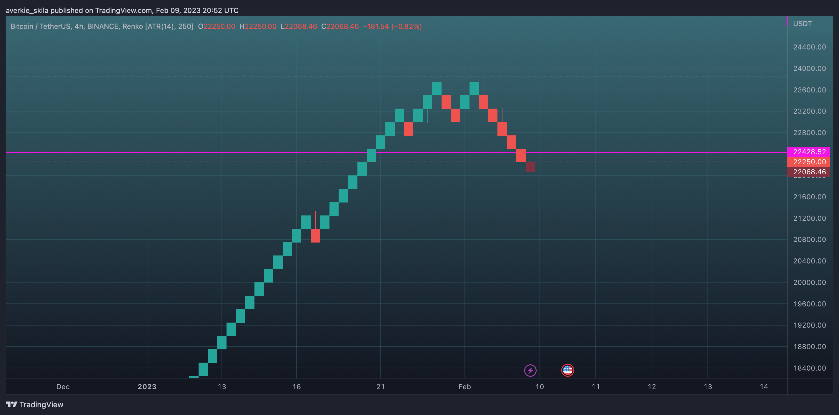839x415 pixels.
Task: Click the 20800.00 price axis label
Action: [x=810, y=239]
